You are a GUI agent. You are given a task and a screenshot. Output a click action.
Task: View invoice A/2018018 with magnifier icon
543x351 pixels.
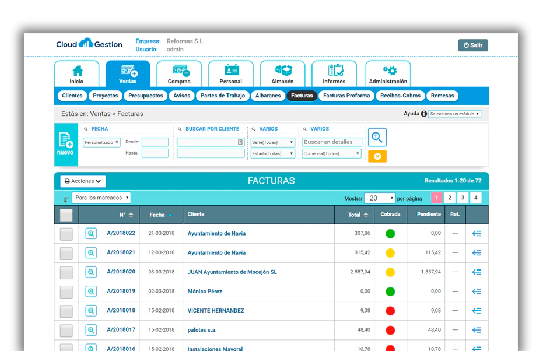[91, 311]
